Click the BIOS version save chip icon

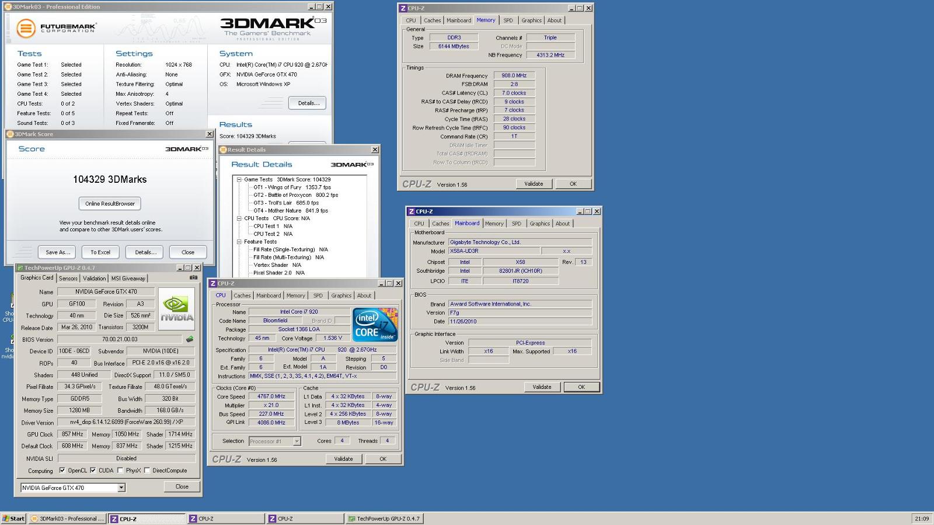[x=190, y=339]
